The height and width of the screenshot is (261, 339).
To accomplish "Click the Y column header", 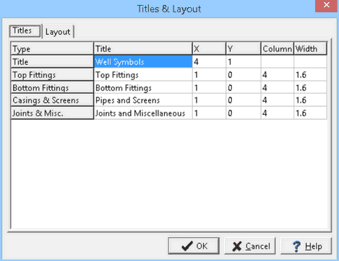I will pos(244,48).
